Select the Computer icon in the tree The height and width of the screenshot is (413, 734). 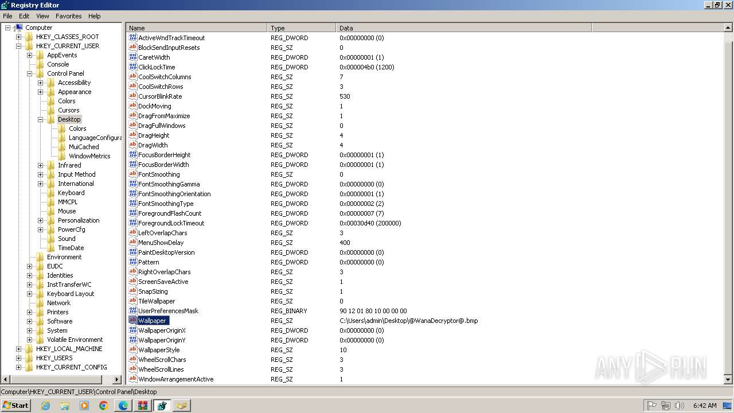19,28
